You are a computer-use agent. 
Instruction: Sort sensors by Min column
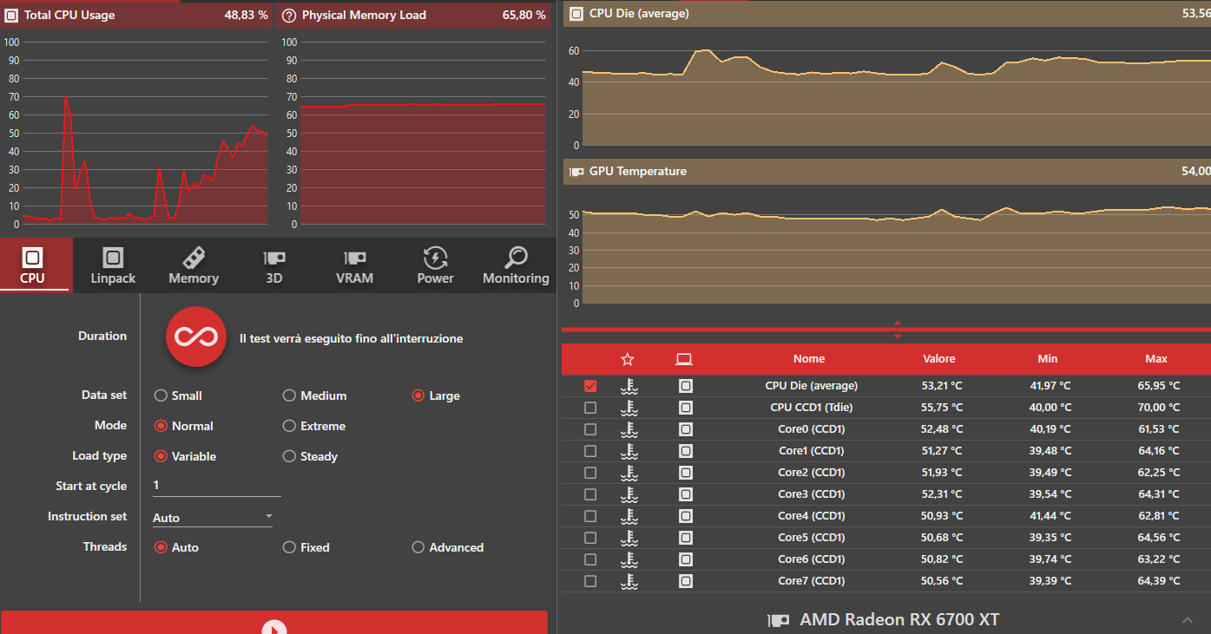[1048, 359]
